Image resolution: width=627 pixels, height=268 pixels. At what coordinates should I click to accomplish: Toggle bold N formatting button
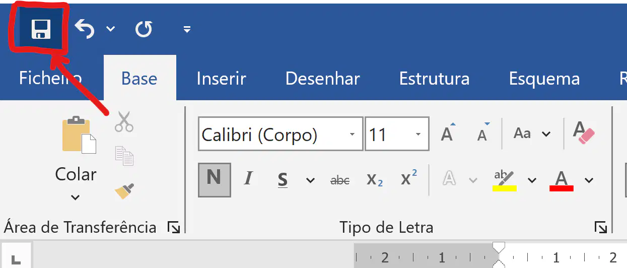point(214,179)
